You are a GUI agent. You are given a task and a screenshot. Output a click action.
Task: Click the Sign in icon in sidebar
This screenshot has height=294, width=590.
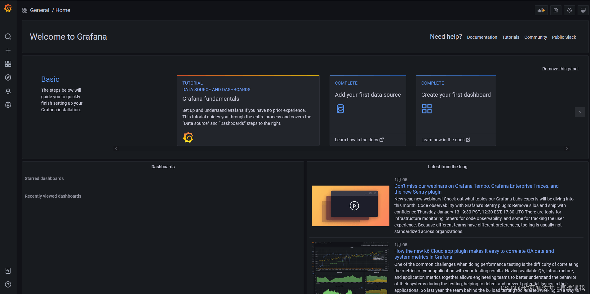8,271
